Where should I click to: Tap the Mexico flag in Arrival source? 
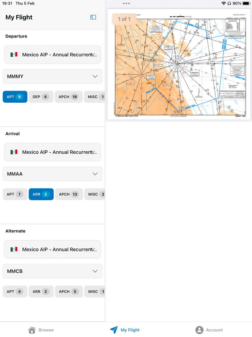tap(14, 152)
